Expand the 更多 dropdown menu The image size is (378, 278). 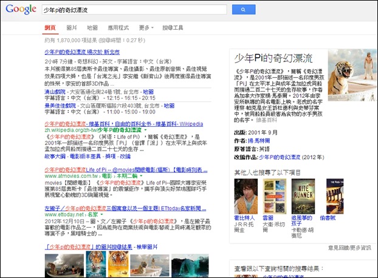coord(146,28)
